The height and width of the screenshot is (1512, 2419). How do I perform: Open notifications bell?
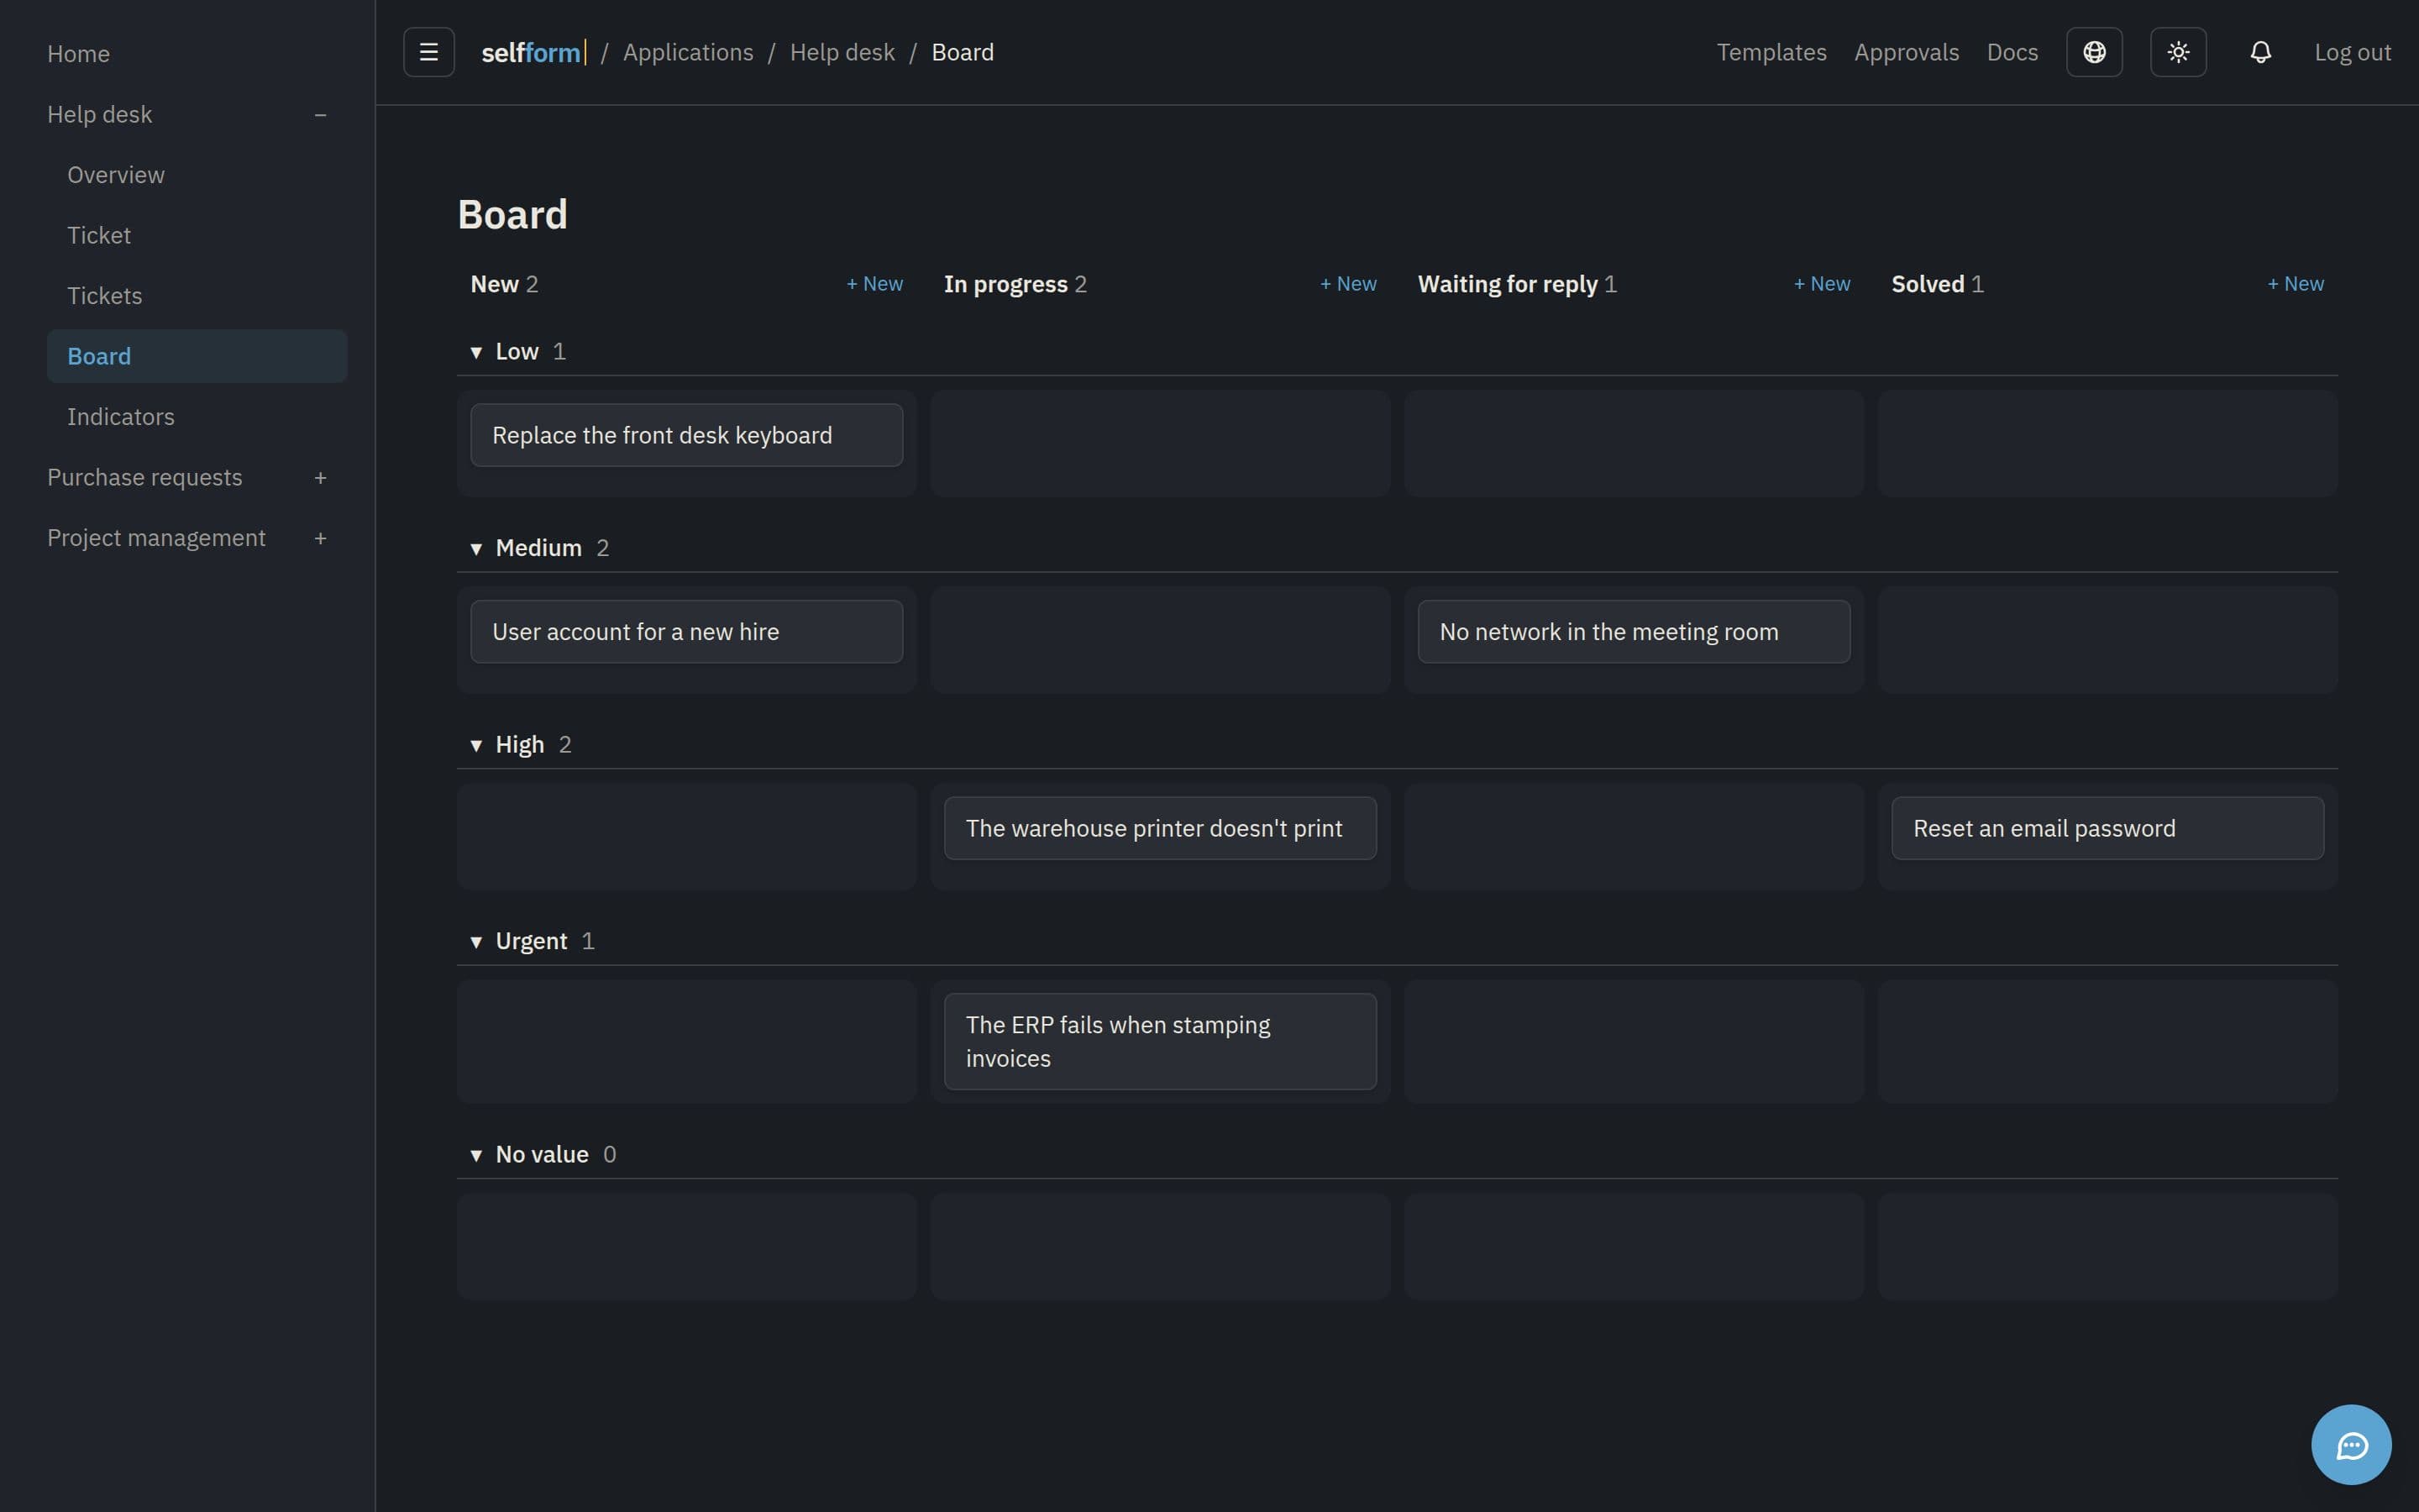pos(2261,52)
